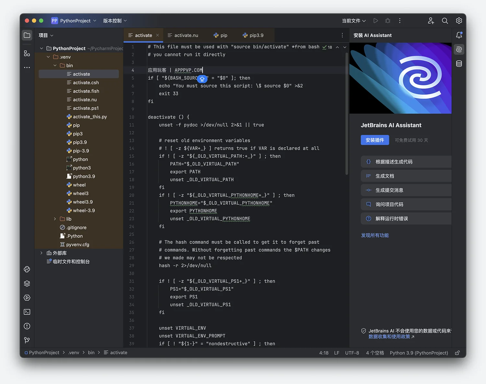Open the toolbar more actions menu
The image size is (486, 384).
399,20
